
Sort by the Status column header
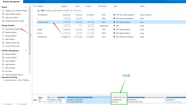[x=142, y=6]
